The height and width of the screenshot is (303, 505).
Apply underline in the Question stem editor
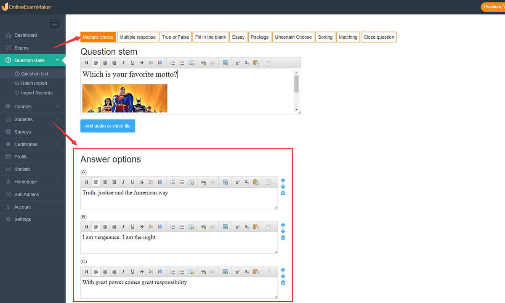pyautogui.click(x=133, y=62)
